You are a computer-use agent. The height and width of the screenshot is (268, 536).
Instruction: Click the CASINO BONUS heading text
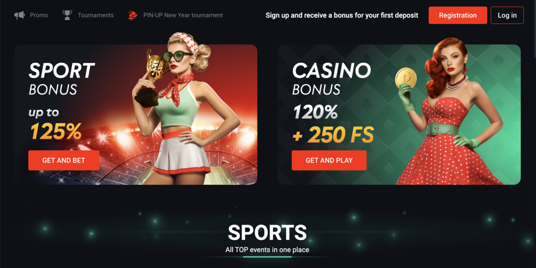[331, 79]
